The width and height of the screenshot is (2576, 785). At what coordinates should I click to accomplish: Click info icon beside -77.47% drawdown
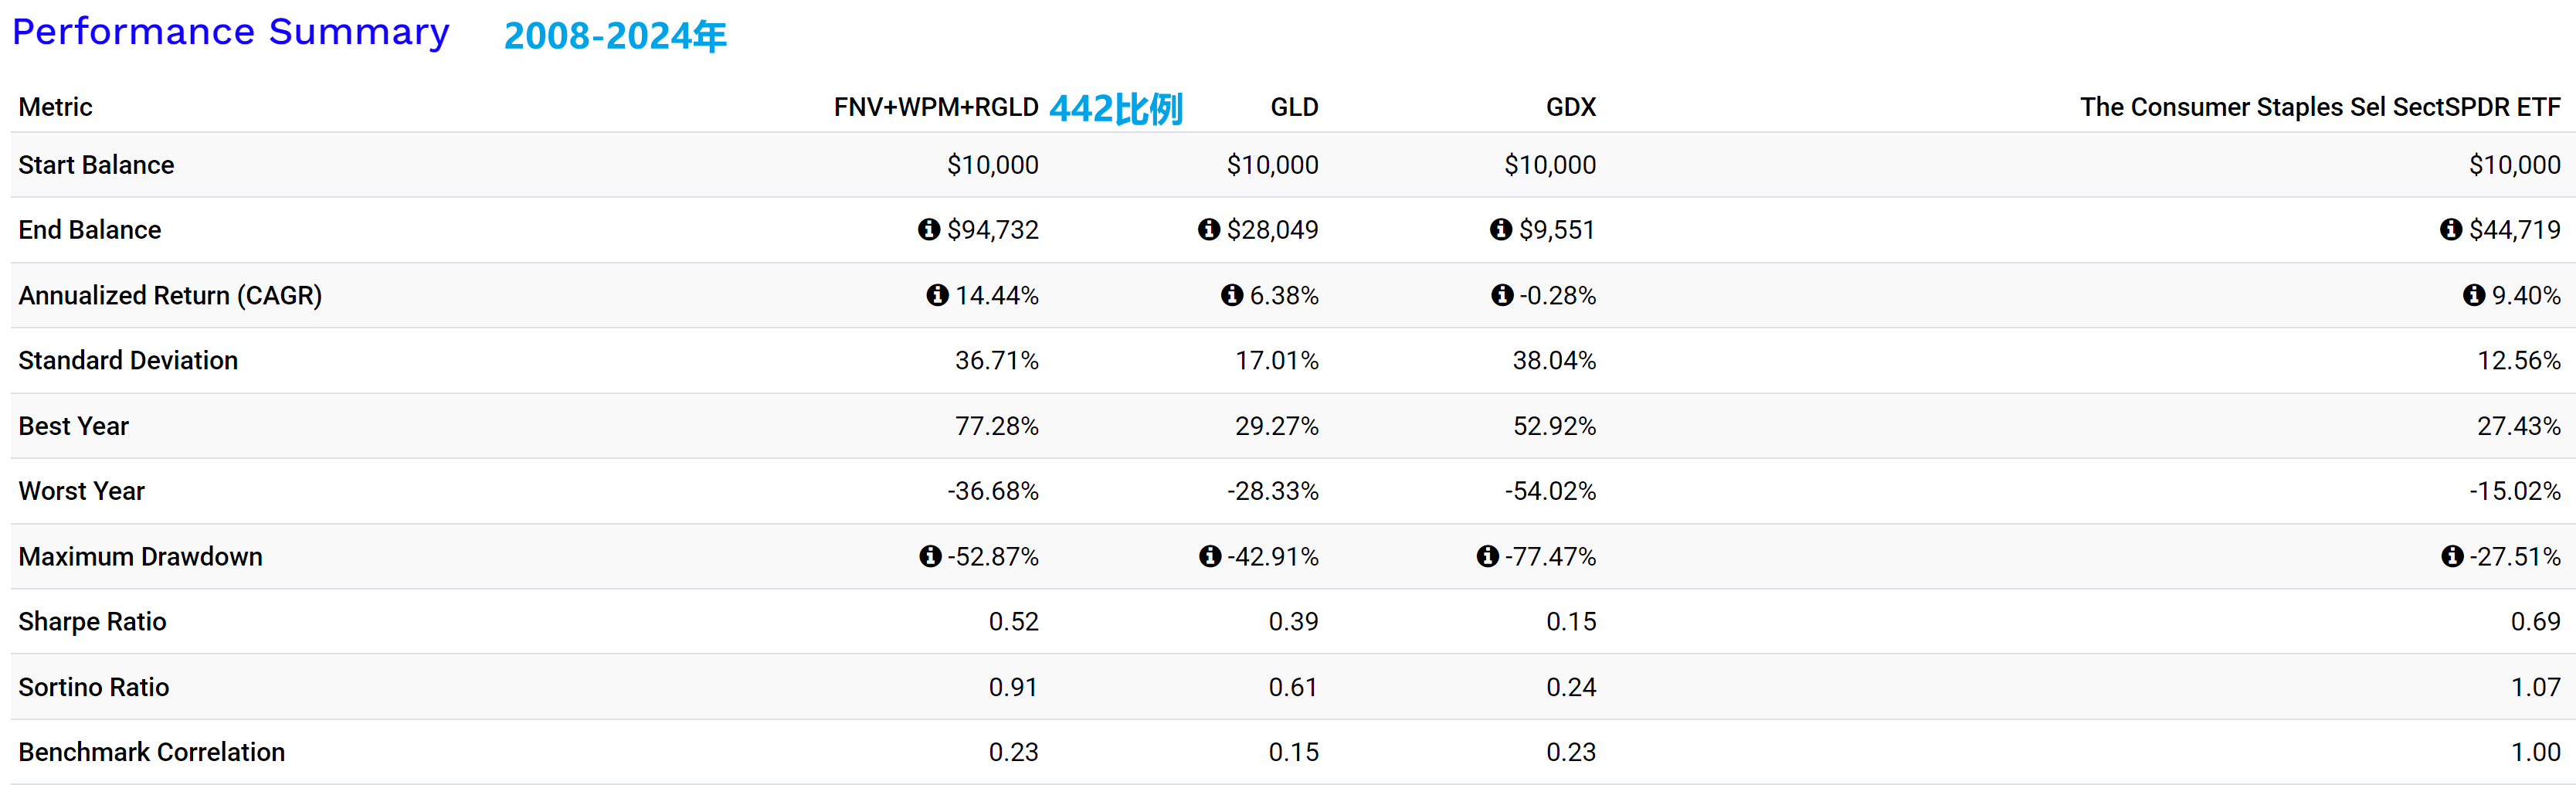pos(1488,556)
